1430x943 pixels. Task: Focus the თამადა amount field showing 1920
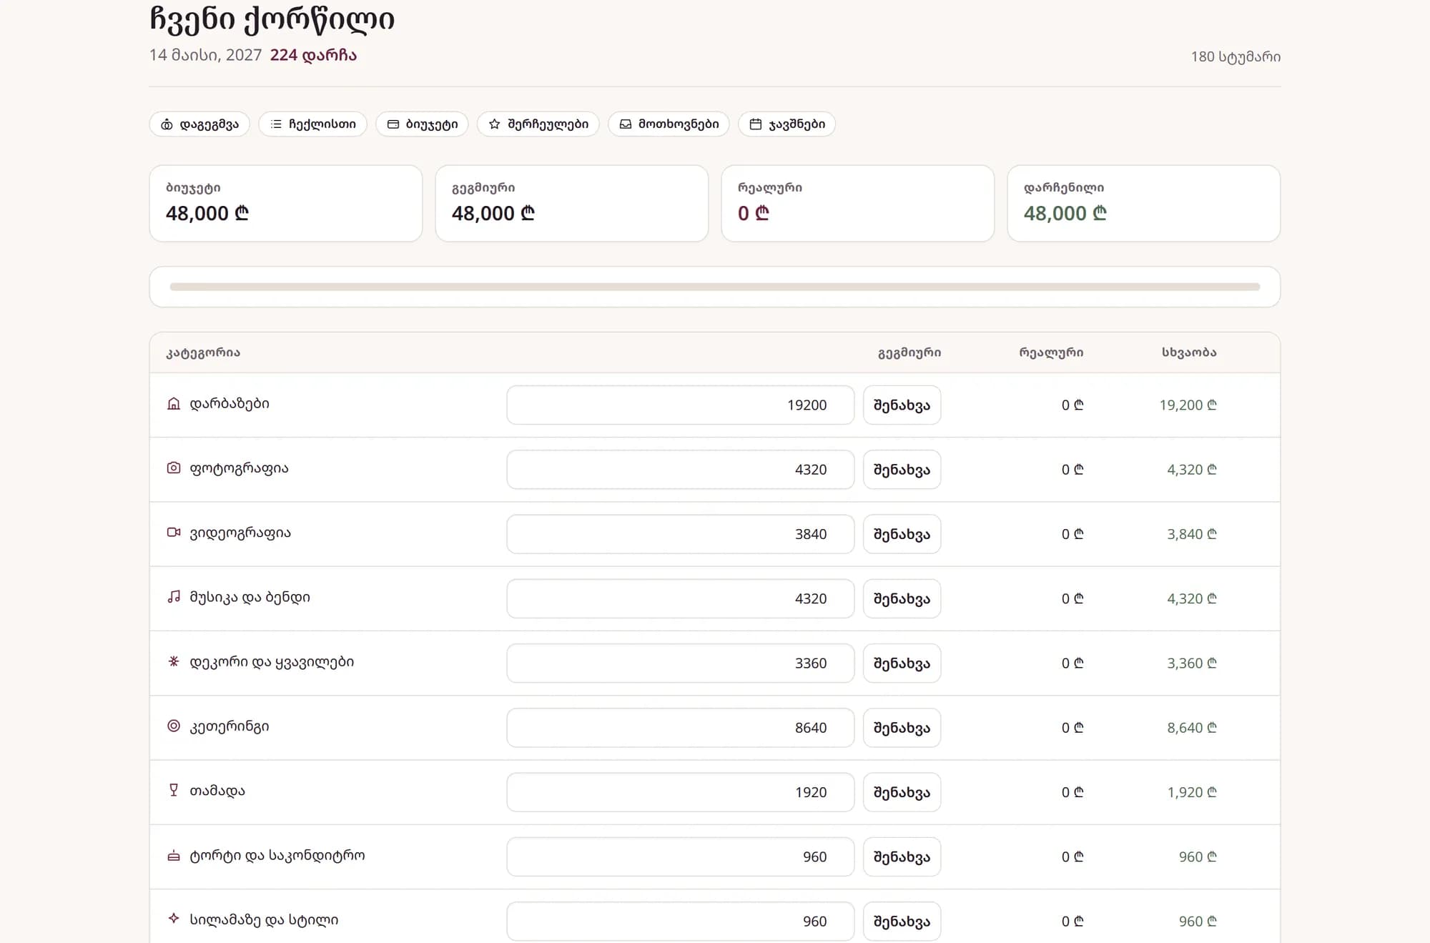(680, 792)
